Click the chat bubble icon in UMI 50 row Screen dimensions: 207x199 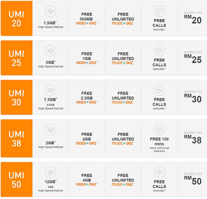pyautogui.click(x=159, y=172)
